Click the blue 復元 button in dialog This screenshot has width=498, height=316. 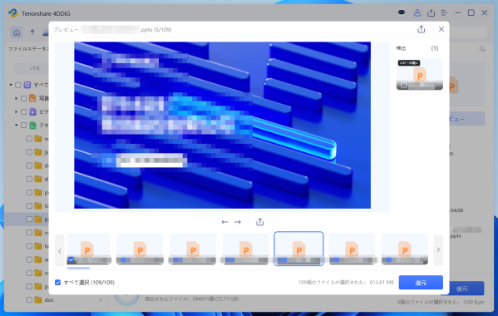pyautogui.click(x=421, y=283)
